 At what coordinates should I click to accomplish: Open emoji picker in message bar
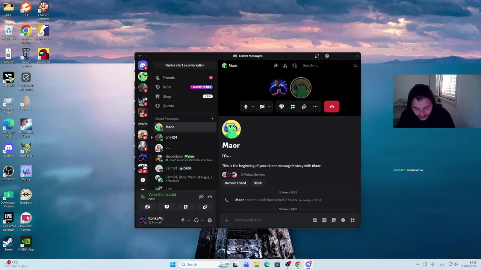click(343, 220)
